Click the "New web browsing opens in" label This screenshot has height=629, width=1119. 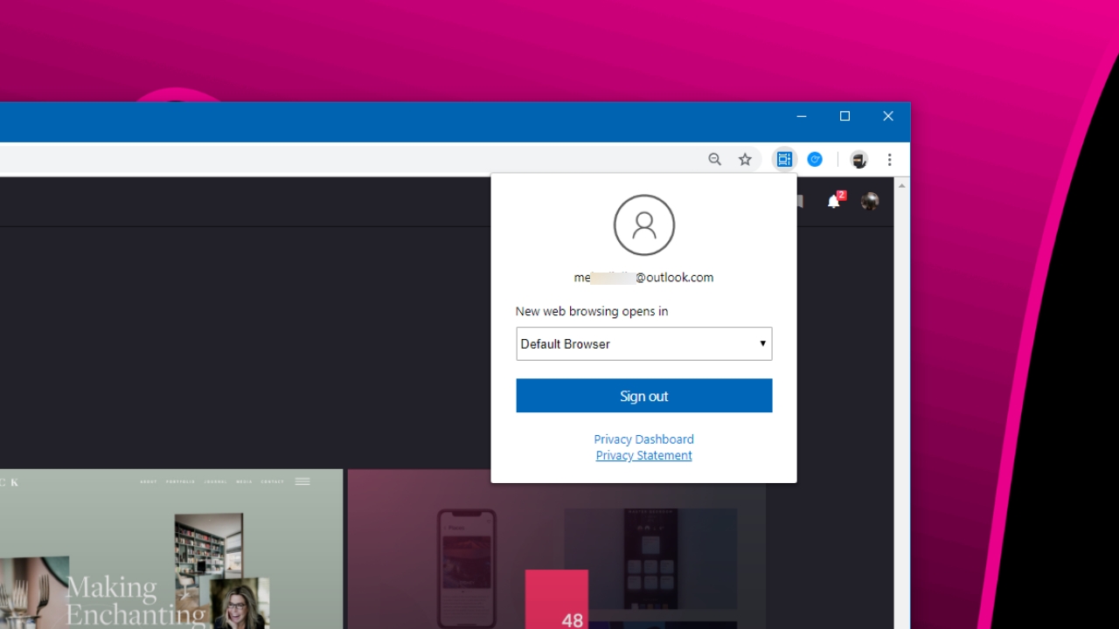coord(592,311)
